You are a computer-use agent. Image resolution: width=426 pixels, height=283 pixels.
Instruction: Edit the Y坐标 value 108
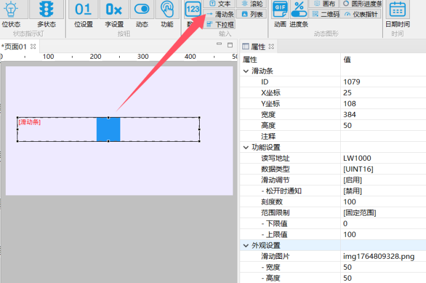click(x=383, y=104)
